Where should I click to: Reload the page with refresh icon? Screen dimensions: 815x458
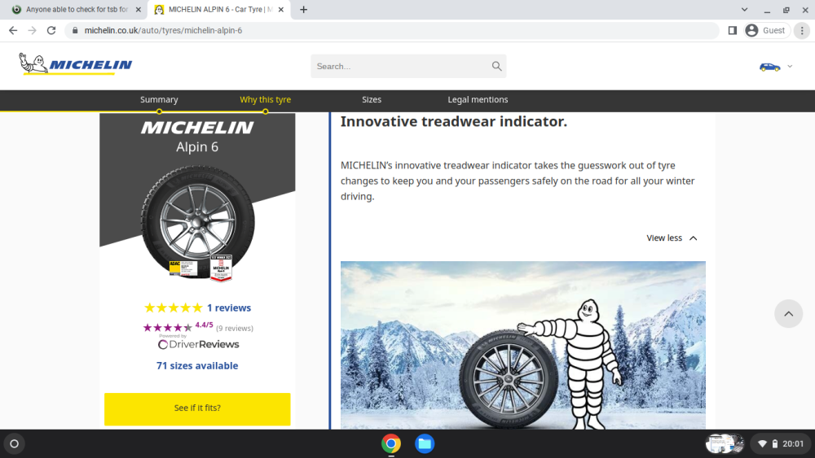(51, 31)
